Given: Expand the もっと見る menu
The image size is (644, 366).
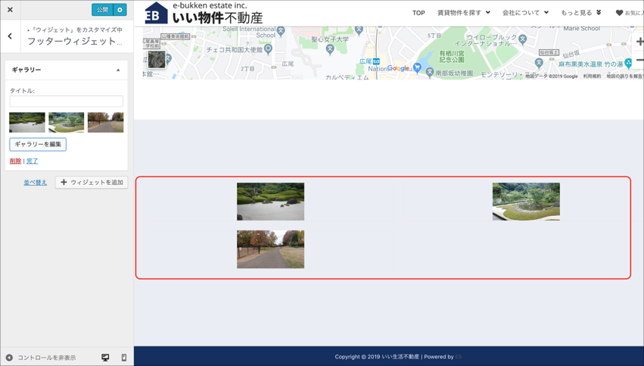Looking at the screenshot, I should (x=580, y=13).
